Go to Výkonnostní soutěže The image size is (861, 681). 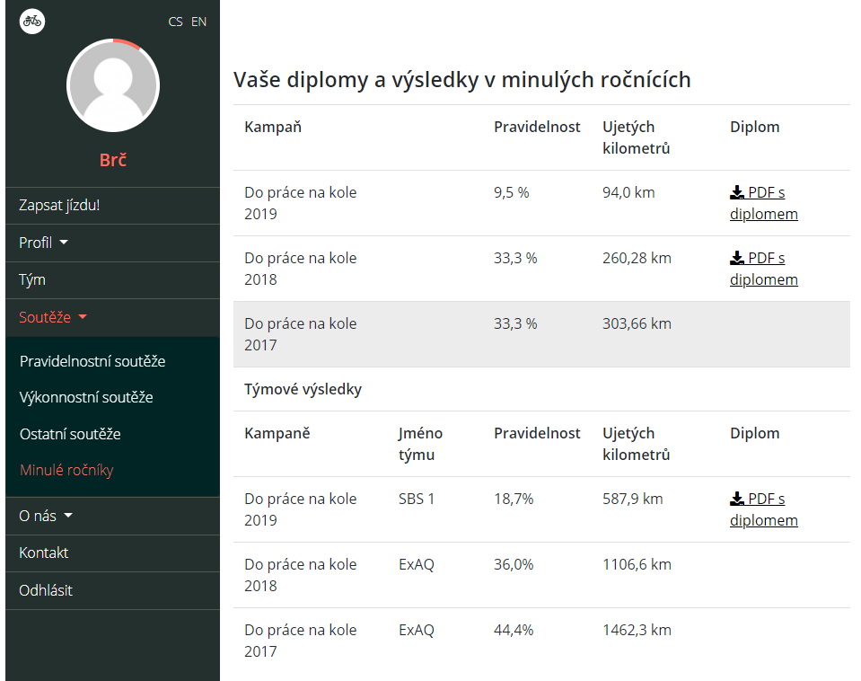[86, 397]
